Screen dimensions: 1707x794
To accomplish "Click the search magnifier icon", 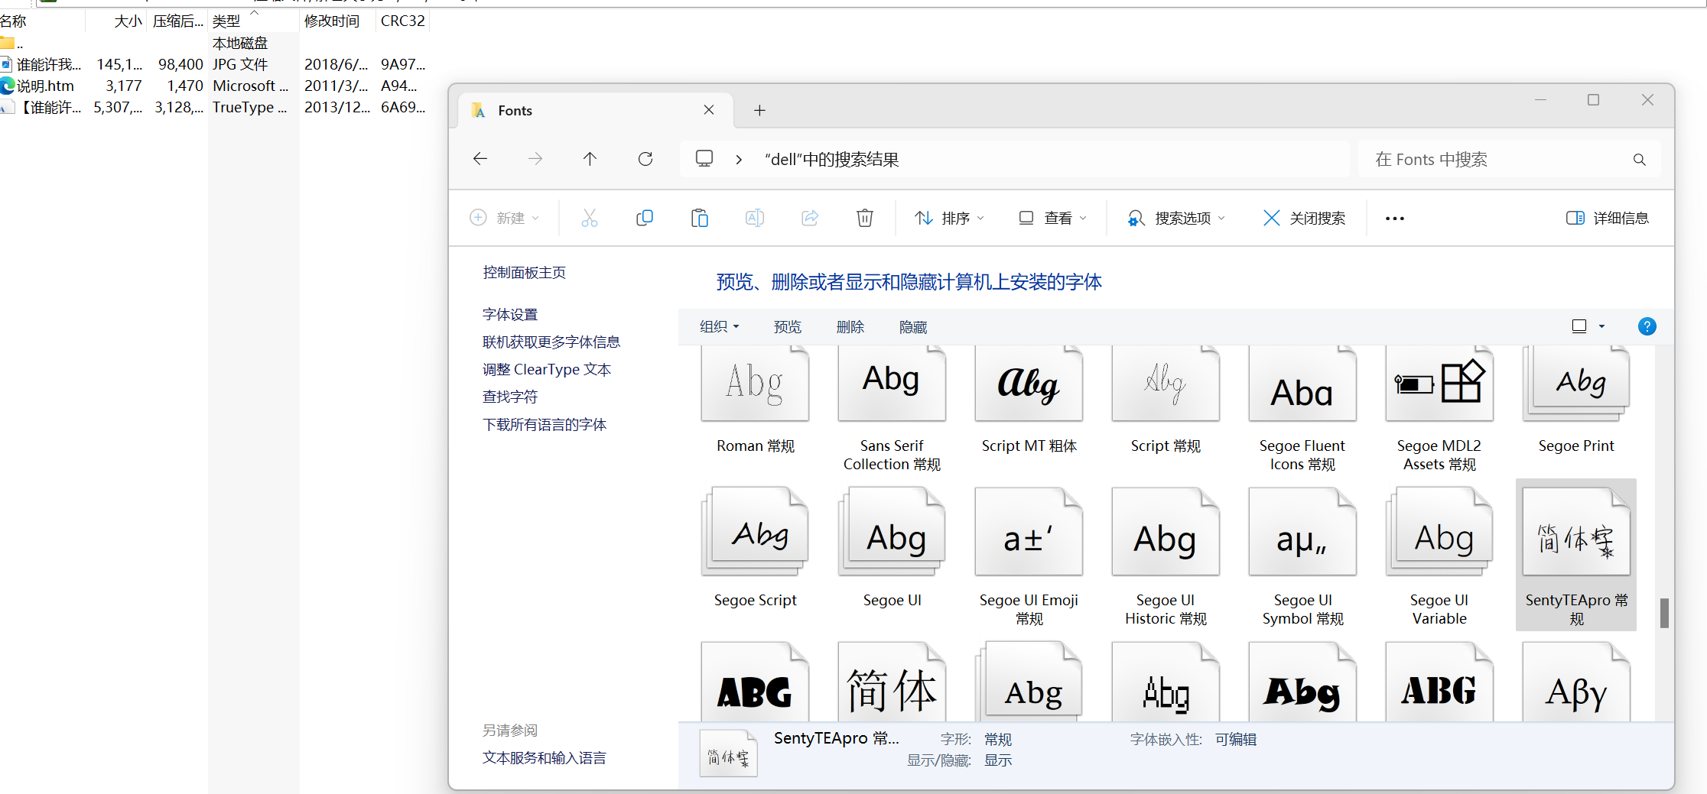I will (x=1640, y=160).
